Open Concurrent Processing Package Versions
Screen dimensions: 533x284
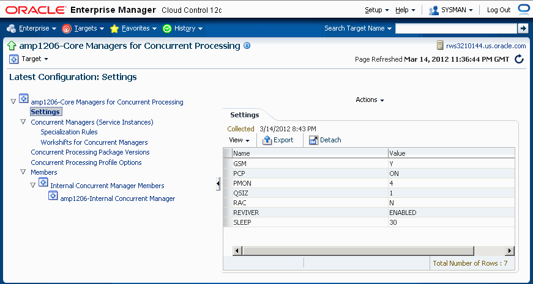pyautogui.click(x=90, y=152)
